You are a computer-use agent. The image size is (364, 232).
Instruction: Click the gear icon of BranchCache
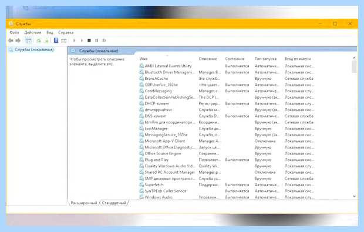point(141,79)
